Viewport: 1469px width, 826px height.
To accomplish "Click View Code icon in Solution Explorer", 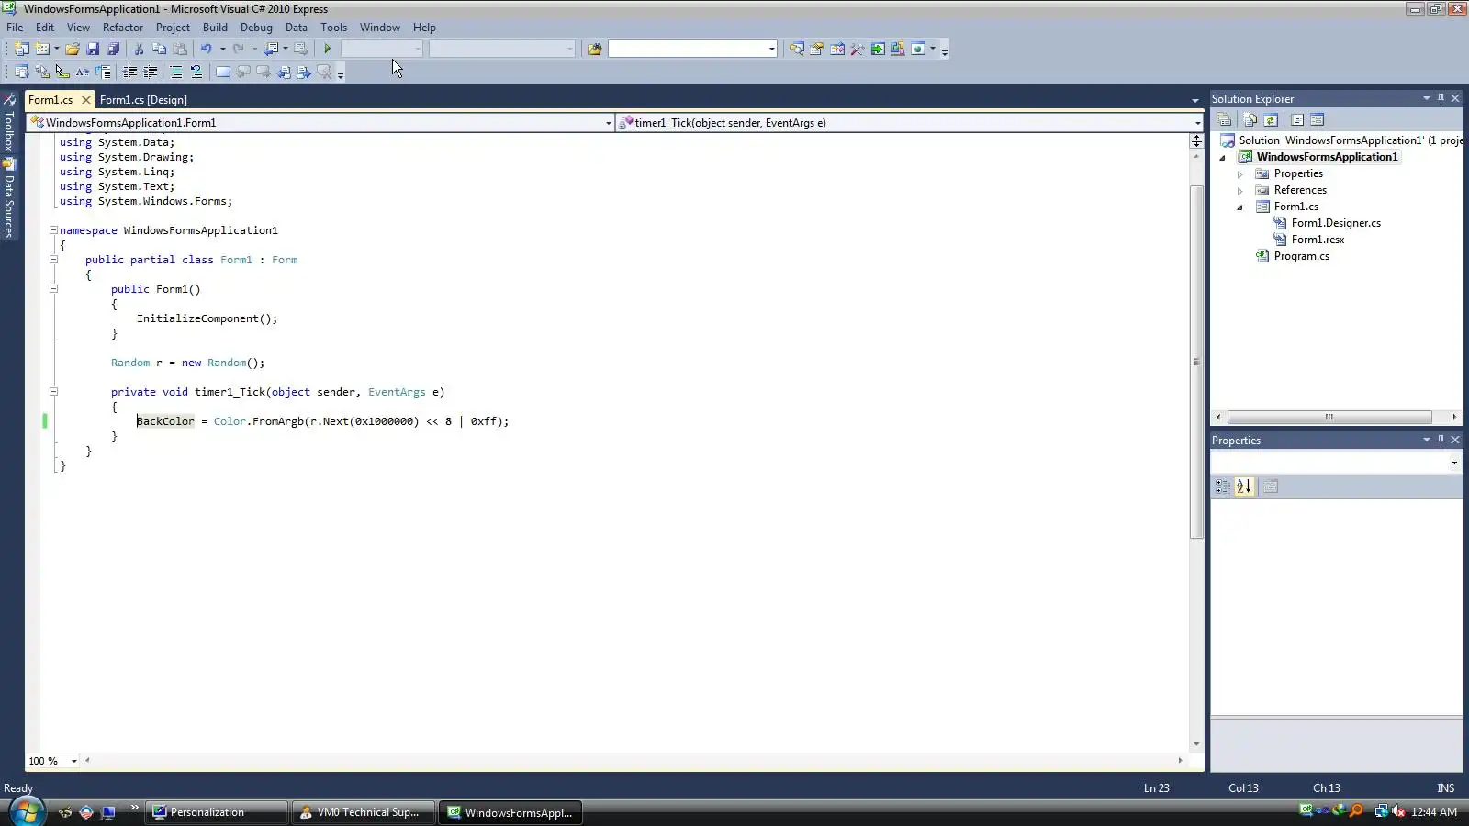I will [1297, 119].
